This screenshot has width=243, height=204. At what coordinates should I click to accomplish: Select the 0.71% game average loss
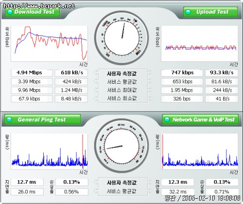point(222,192)
